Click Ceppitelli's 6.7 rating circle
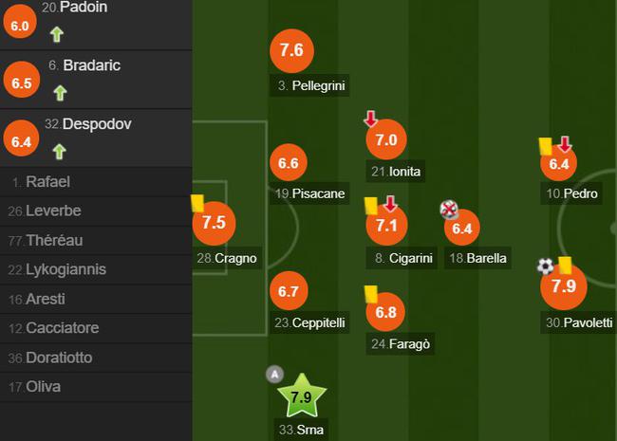The height and width of the screenshot is (441, 617). (x=289, y=291)
